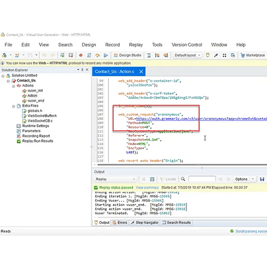Click the shield icon after Default layout
The height and width of the screenshot is (267, 267).
coord(208,55)
